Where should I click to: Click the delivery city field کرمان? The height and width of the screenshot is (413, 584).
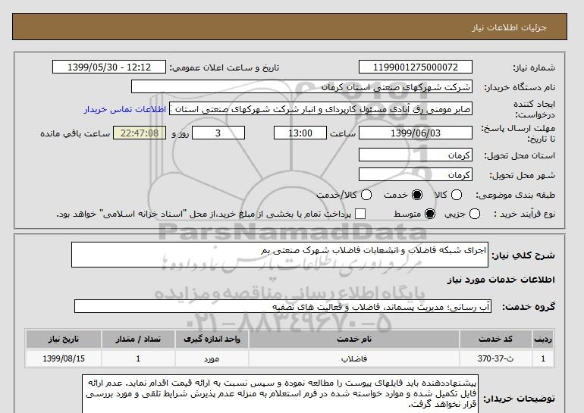416,174
